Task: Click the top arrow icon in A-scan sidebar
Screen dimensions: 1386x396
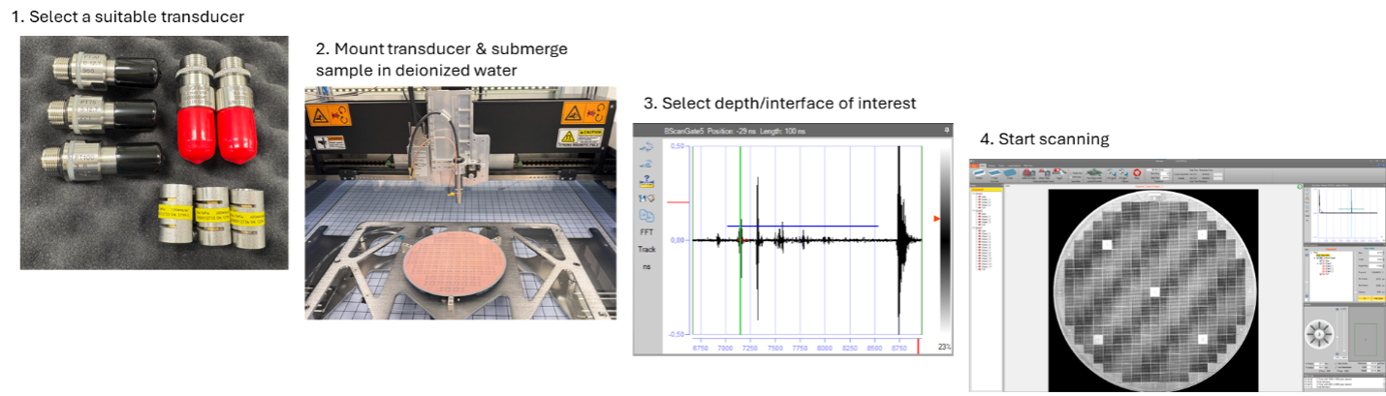Action: click(x=646, y=146)
